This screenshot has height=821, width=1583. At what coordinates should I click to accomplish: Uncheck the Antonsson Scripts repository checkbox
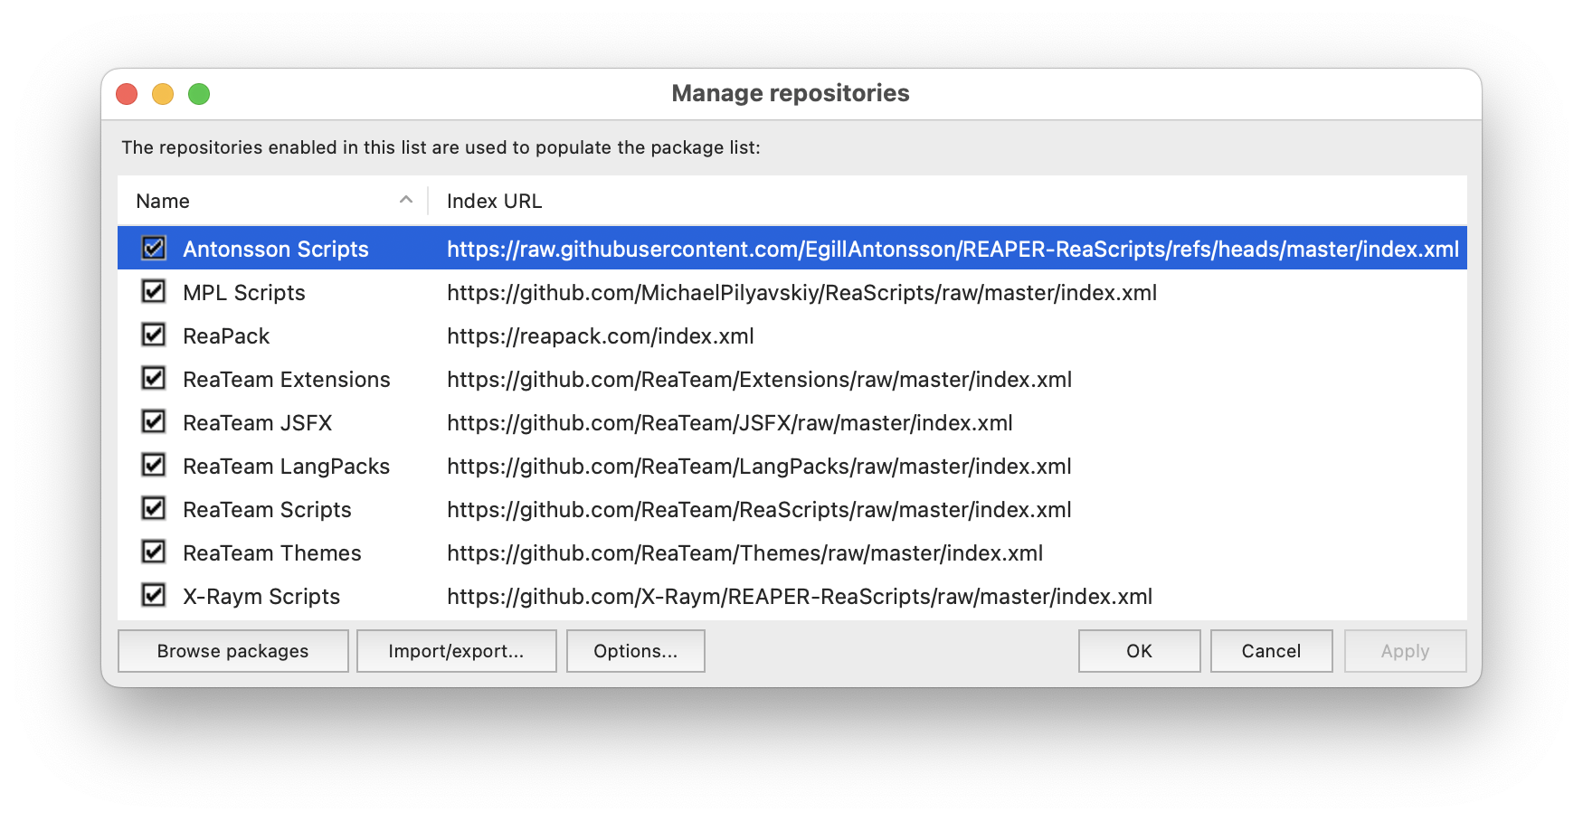154,248
